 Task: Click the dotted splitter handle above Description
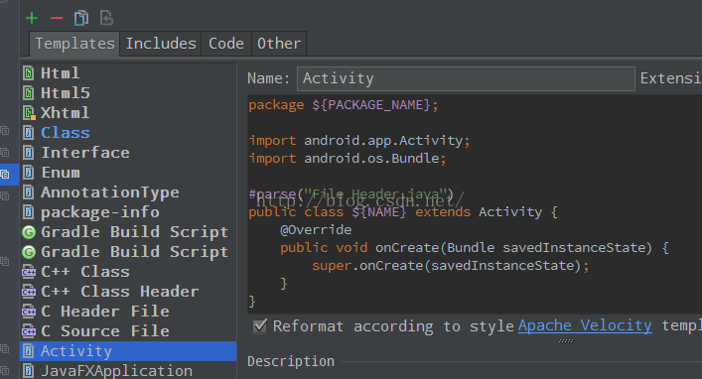(566, 341)
